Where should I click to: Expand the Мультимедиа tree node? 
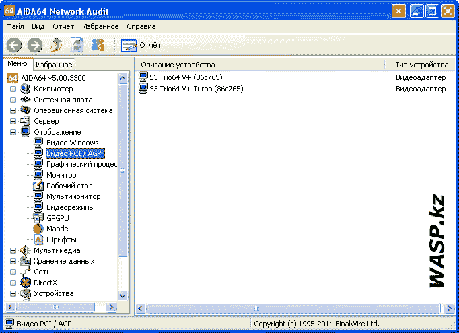coord(13,250)
